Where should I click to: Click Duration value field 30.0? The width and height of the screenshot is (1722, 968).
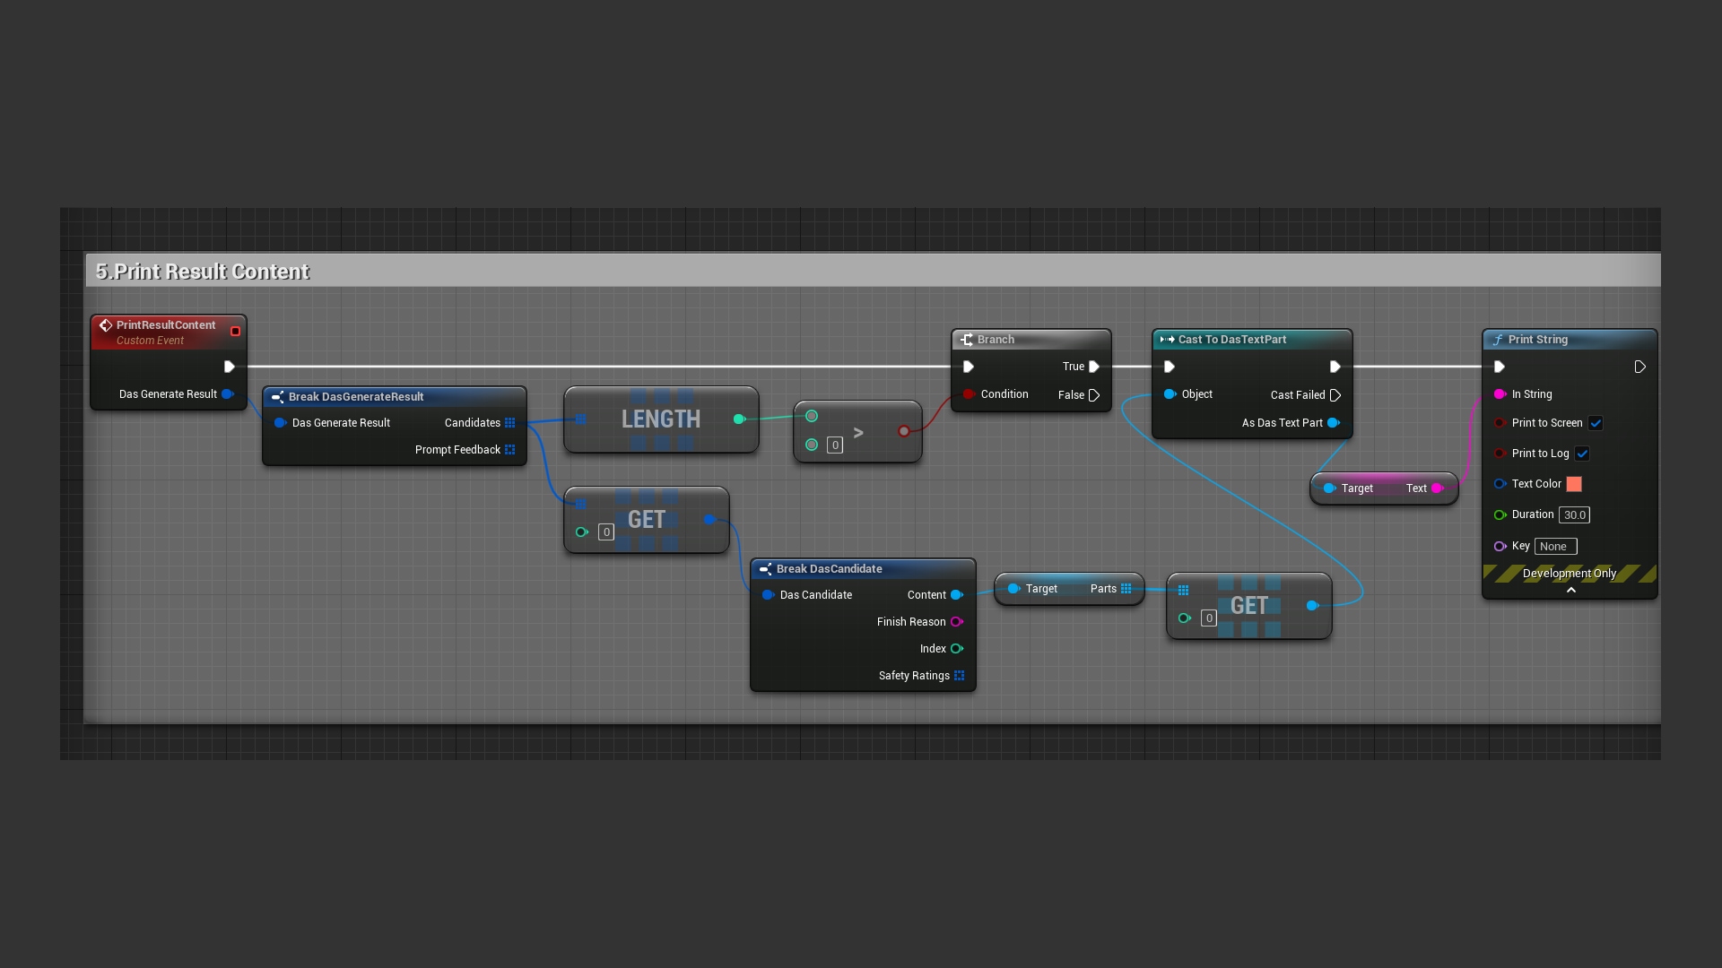[x=1575, y=515]
